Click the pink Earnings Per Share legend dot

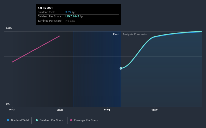pos(71,120)
